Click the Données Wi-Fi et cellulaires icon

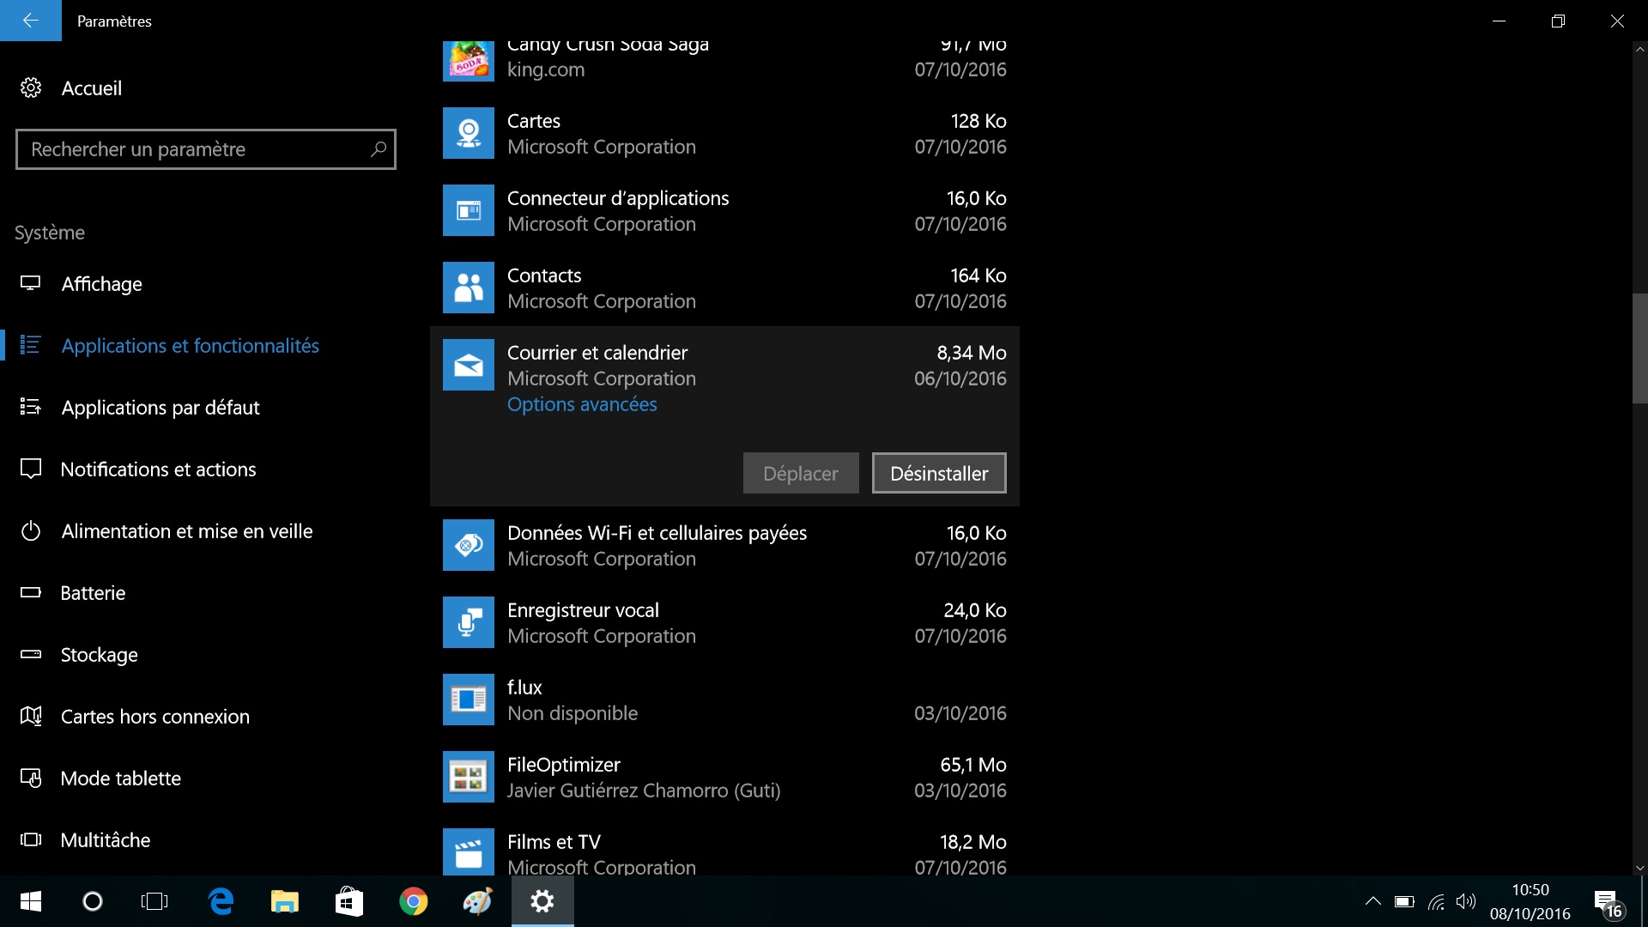(x=468, y=545)
